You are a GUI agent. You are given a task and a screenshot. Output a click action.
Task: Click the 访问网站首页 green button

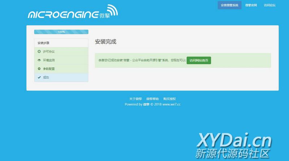point(199,60)
